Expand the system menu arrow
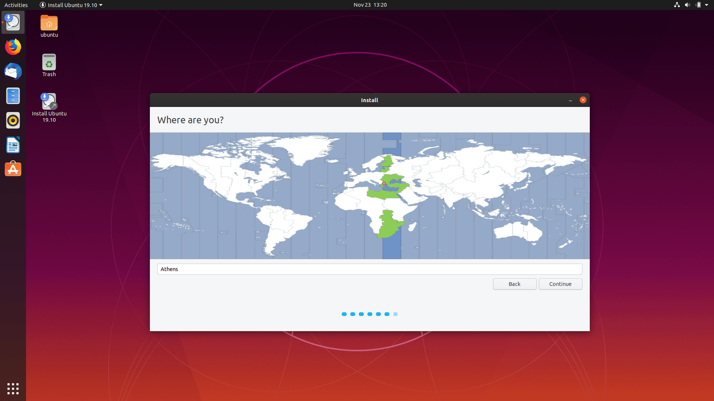 [707, 5]
